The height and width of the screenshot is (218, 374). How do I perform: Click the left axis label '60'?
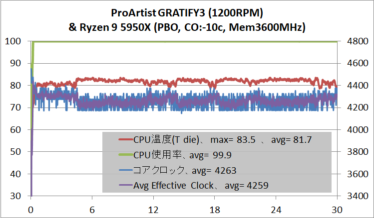[15, 130]
